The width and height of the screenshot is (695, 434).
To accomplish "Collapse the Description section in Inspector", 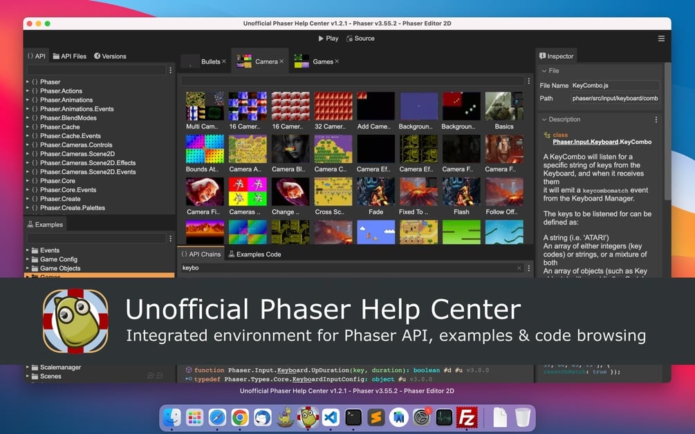I will pyautogui.click(x=544, y=120).
